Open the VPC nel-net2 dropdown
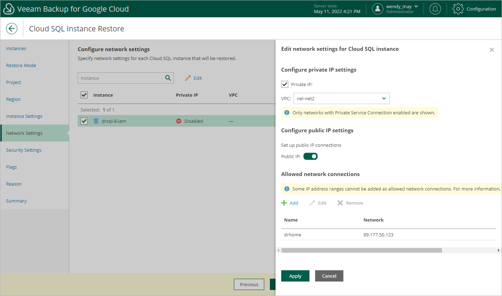 pos(342,98)
